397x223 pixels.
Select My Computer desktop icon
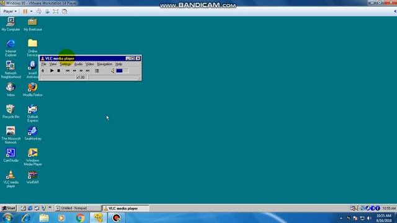pyautogui.click(x=11, y=24)
